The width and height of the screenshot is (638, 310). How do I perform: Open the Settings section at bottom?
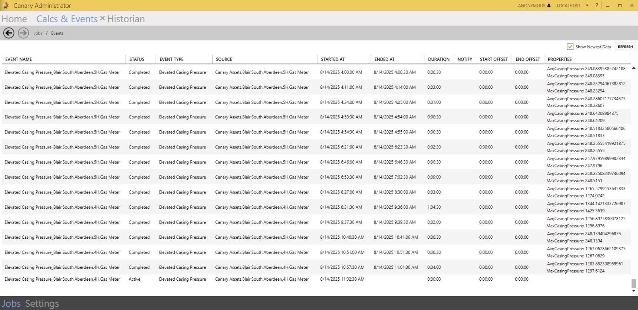(42, 303)
